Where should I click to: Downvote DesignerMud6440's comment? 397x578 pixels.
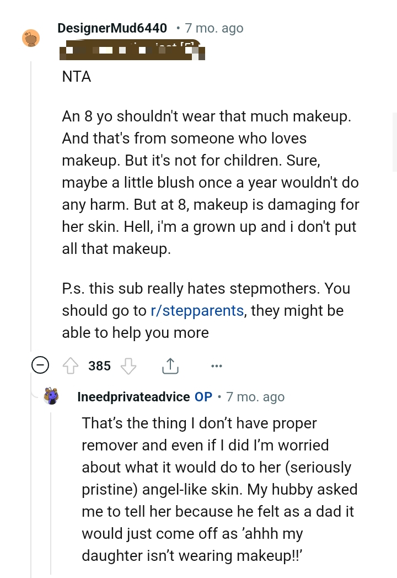coord(128,365)
